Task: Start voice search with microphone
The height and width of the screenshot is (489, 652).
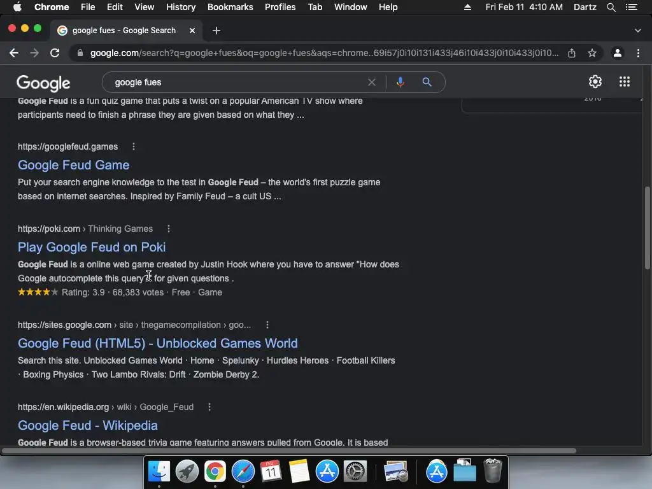Action: [400, 82]
